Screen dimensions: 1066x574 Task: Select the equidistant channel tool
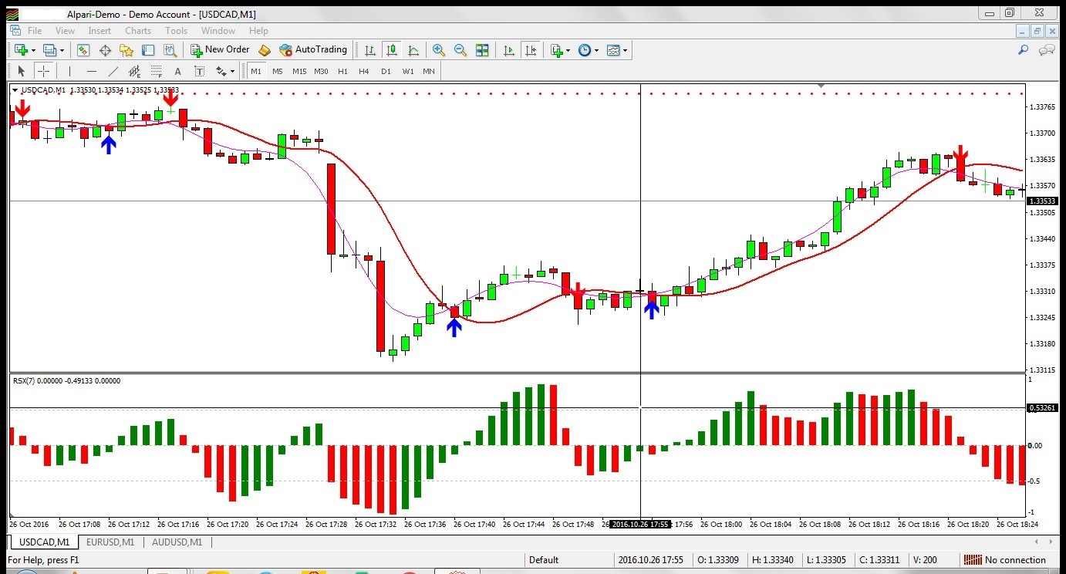(134, 71)
